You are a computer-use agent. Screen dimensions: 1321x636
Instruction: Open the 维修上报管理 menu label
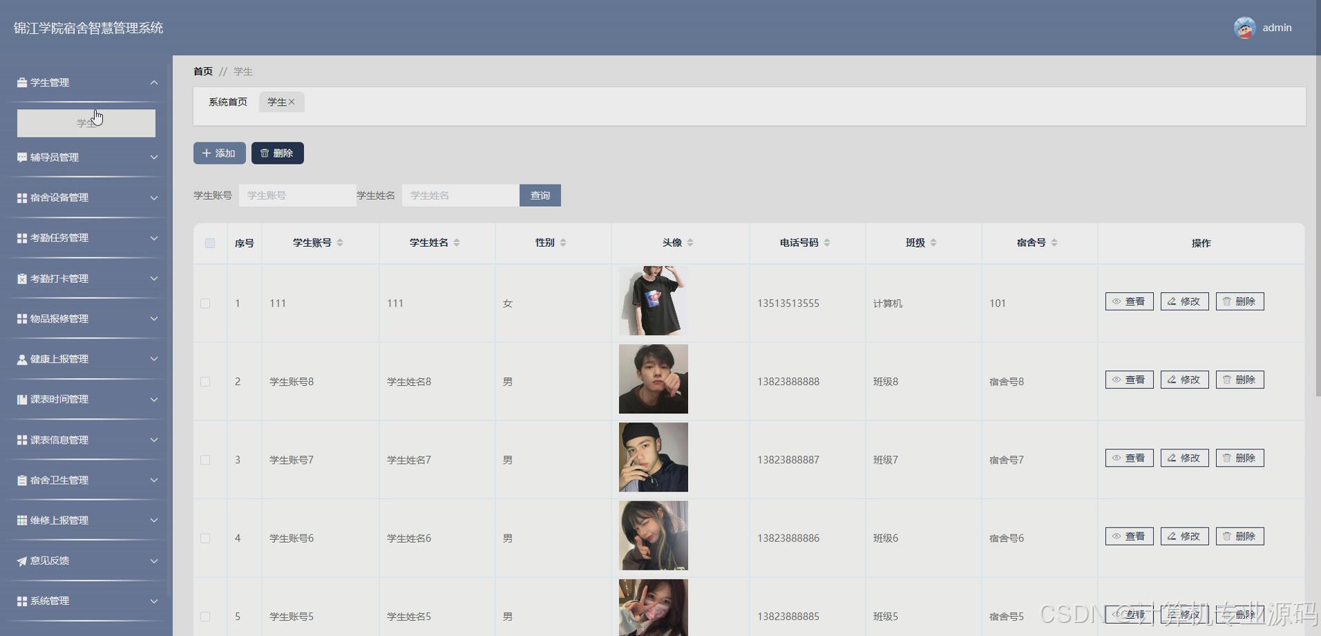pyautogui.click(x=59, y=521)
